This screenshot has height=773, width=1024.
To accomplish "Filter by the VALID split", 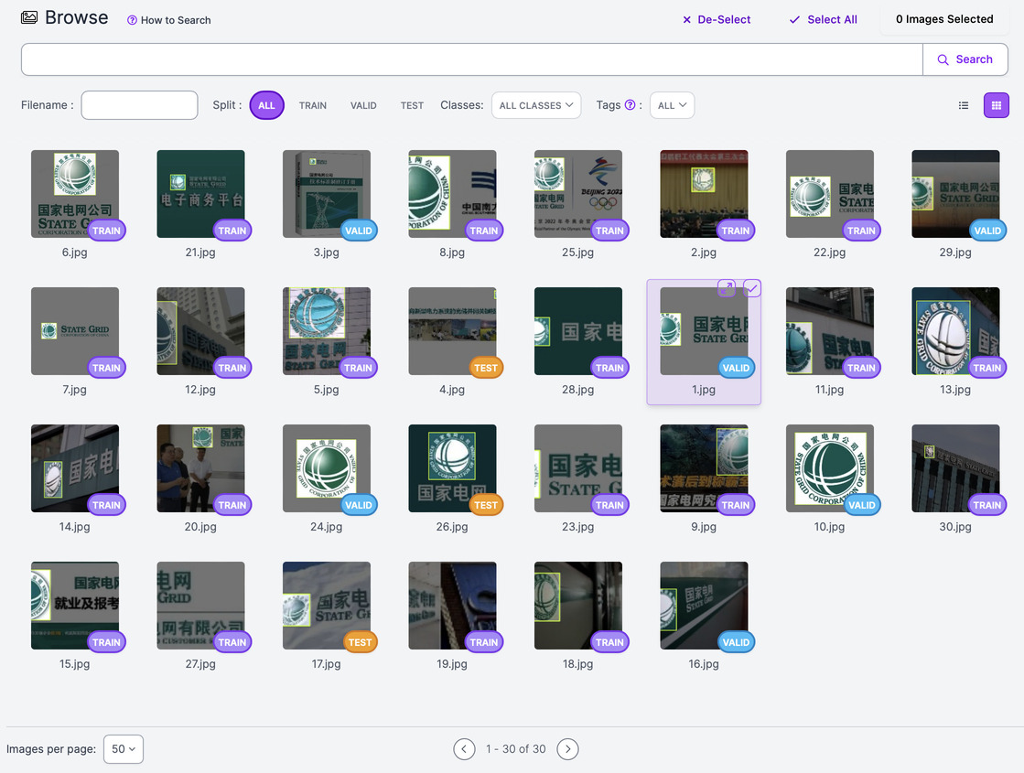I will pyautogui.click(x=363, y=105).
